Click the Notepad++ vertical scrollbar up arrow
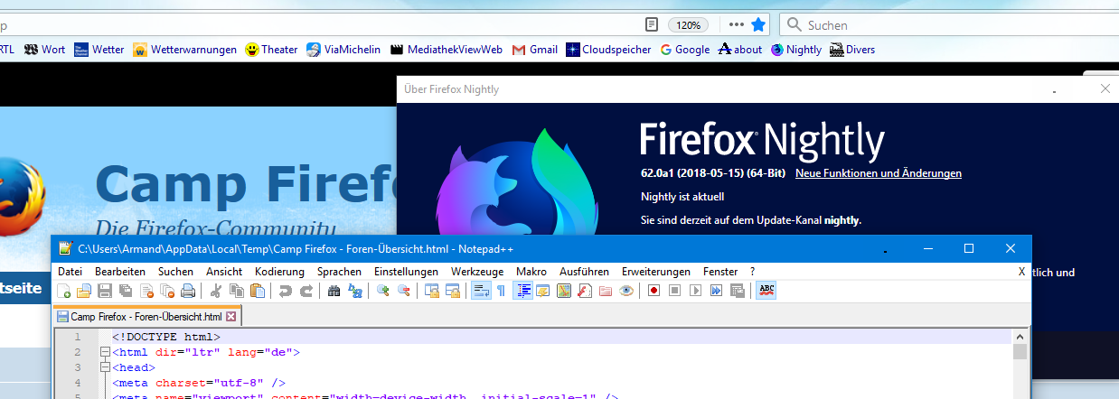This screenshot has width=1119, height=399. (x=1020, y=336)
